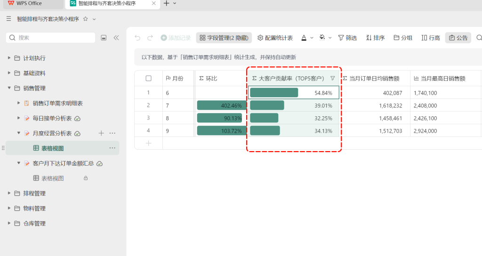
Task: Click the 分组 group button
Action: tap(403, 38)
